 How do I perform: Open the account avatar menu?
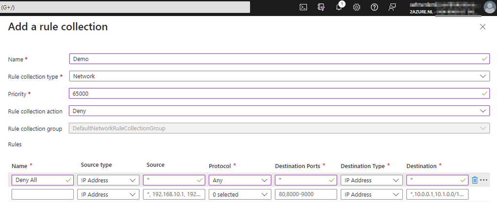point(490,7)
